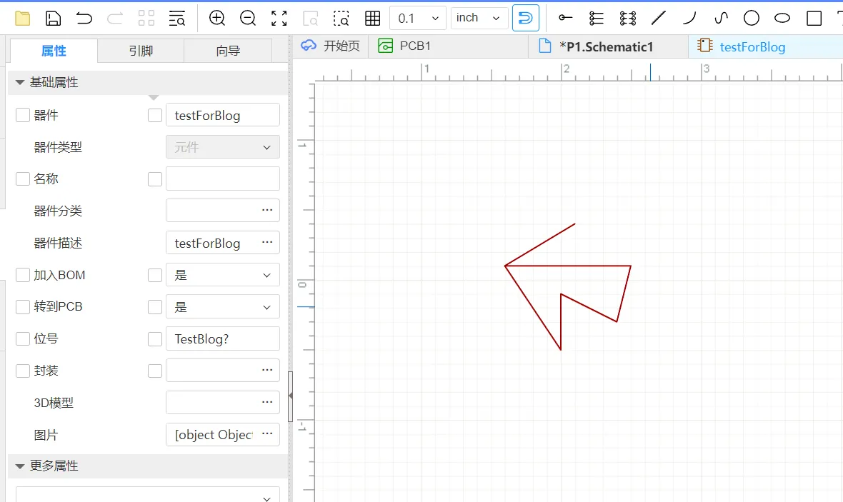Viewport: 843px width, 502px height.
Task: Tick the 封装 checkbox
Action: click(23, 371)
